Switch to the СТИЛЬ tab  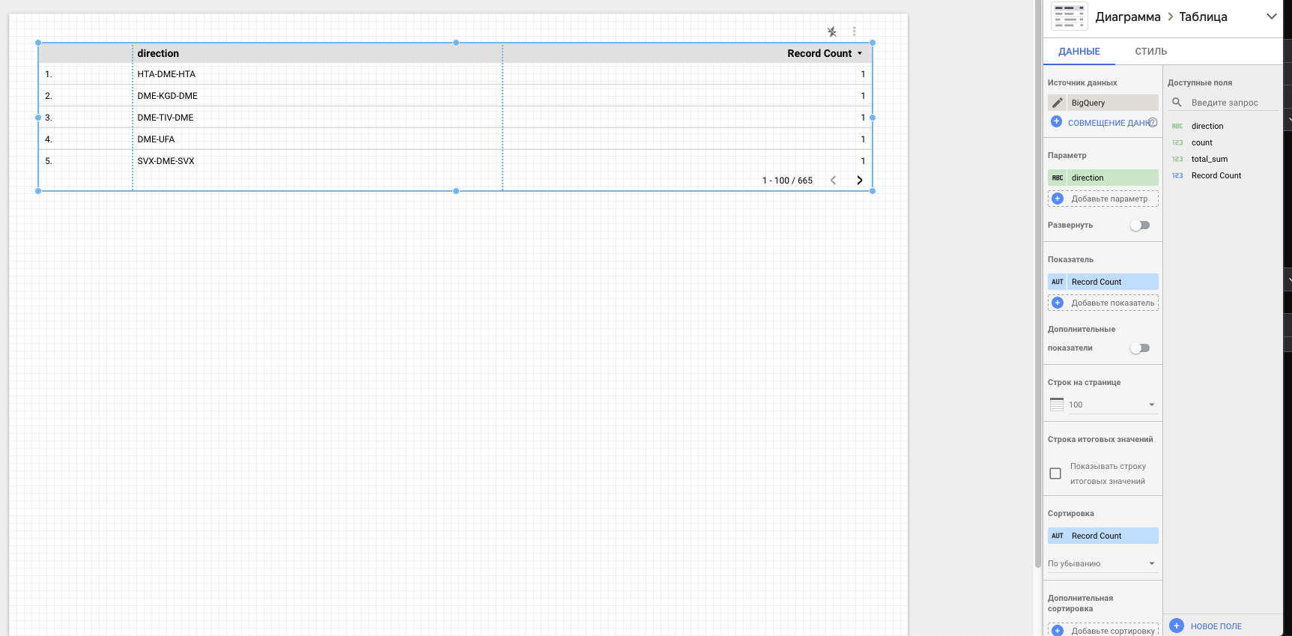[1151, 52]
